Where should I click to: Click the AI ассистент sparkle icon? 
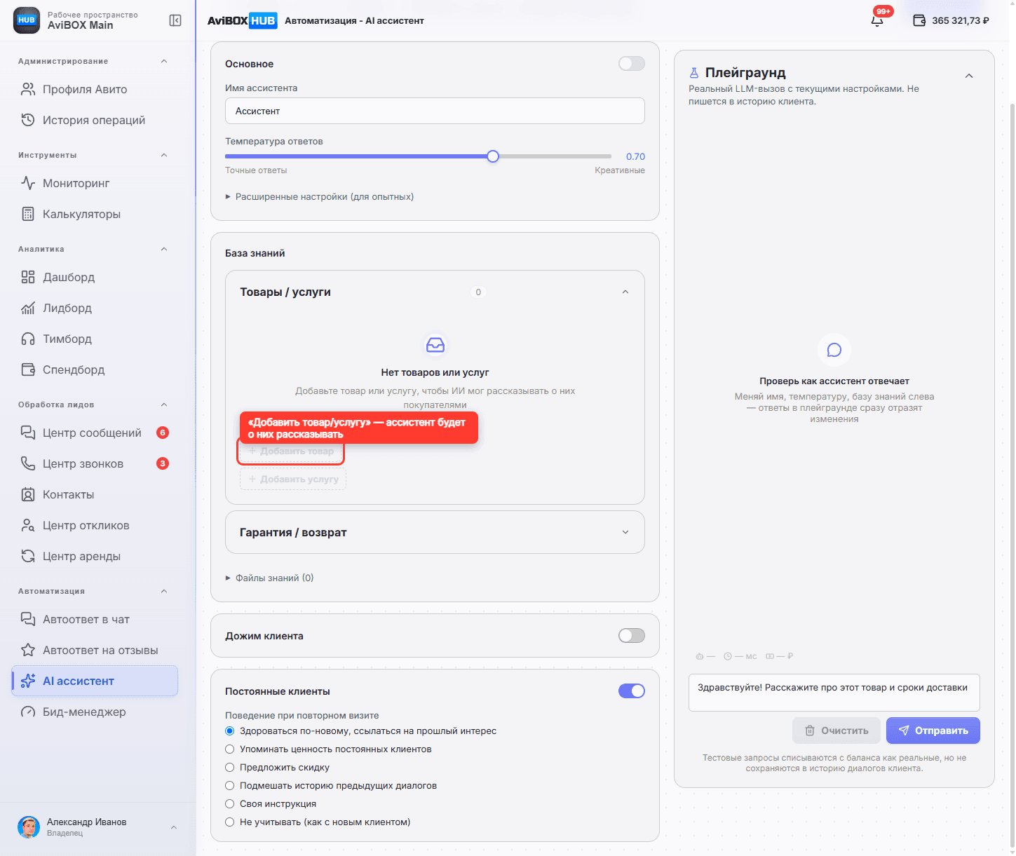28,681
